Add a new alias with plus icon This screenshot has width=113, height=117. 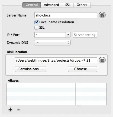coord(10,109)
